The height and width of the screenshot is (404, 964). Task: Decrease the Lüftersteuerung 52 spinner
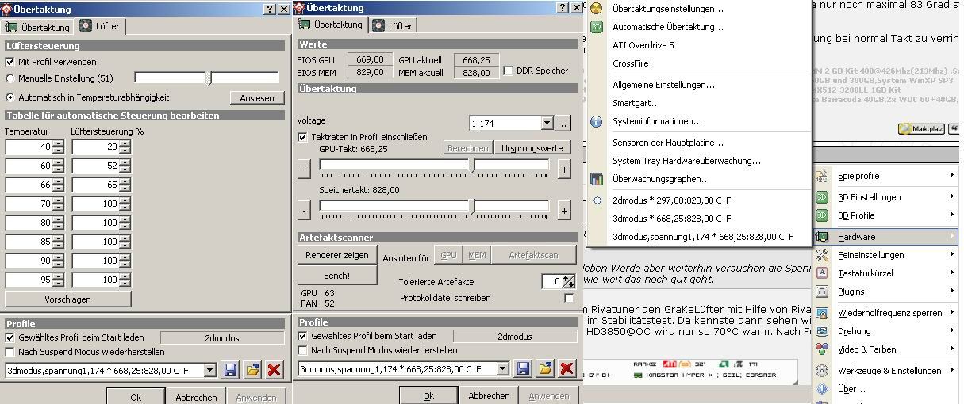point(125,169)
